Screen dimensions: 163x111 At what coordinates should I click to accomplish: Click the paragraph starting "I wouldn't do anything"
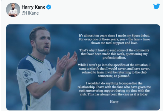click(x=114, y=89)
